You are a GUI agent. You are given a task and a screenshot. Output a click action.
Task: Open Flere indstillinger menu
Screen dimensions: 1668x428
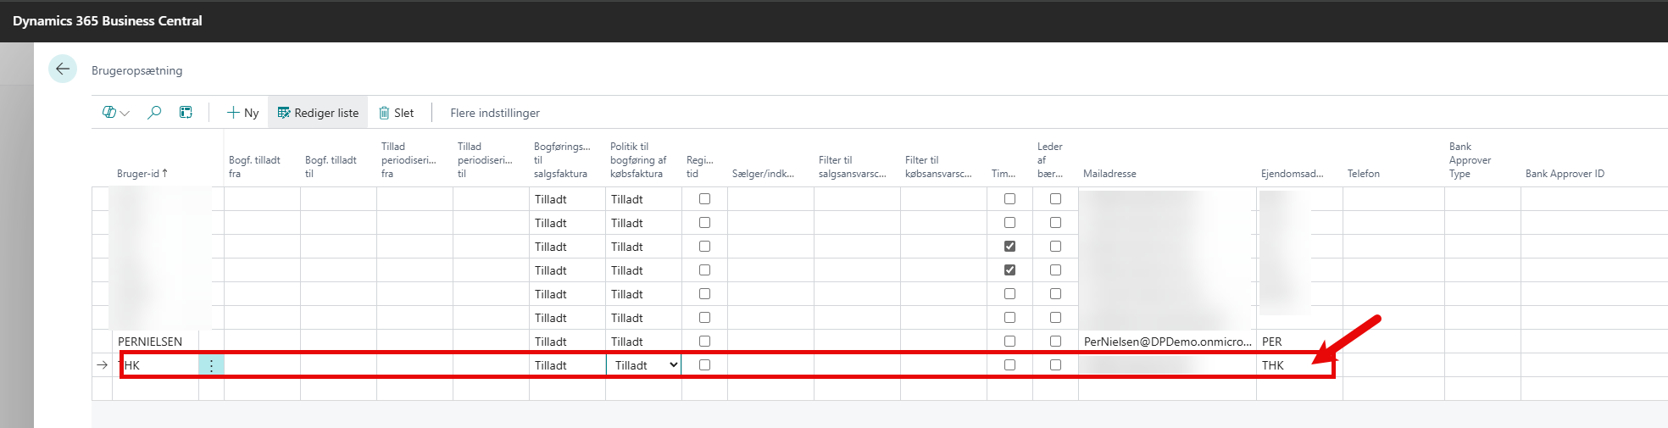[495, 113]
